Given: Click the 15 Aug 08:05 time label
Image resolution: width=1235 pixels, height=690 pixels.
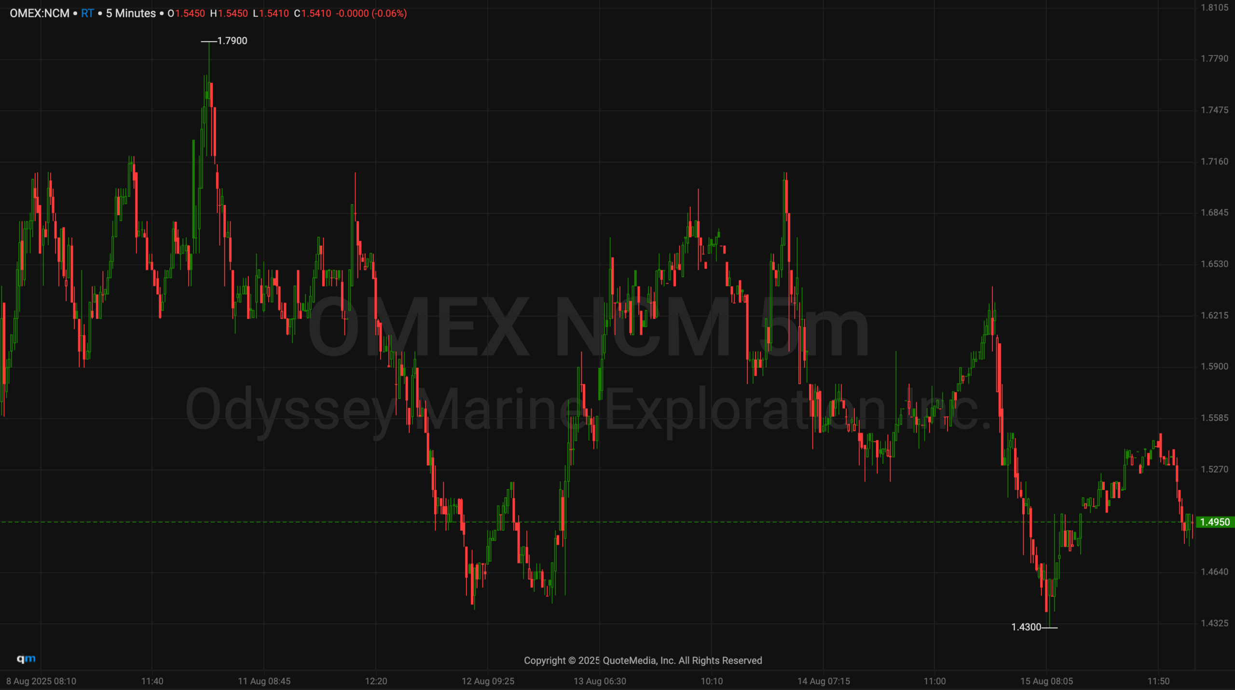Looking at the screenshot, I should click(x=1046, y=681).
